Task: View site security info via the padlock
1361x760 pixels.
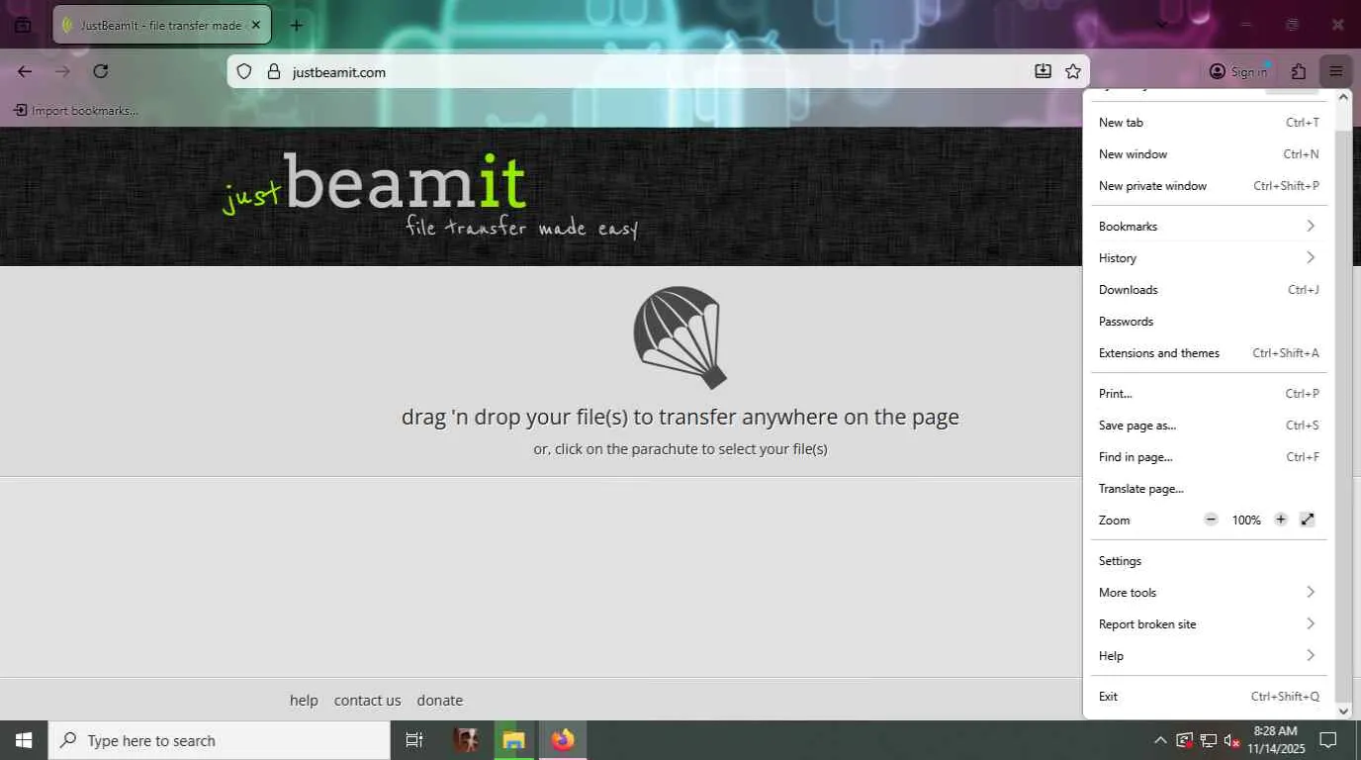Action: tap(274, 71)
